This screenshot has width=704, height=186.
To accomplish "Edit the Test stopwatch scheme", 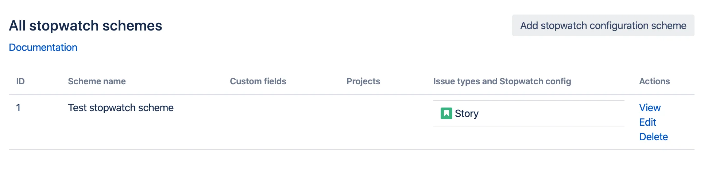I will (647, 122).
